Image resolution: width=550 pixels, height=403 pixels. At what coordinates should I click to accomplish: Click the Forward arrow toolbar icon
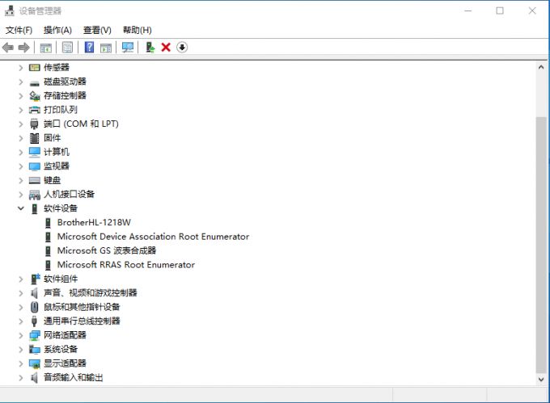[23, 48]
